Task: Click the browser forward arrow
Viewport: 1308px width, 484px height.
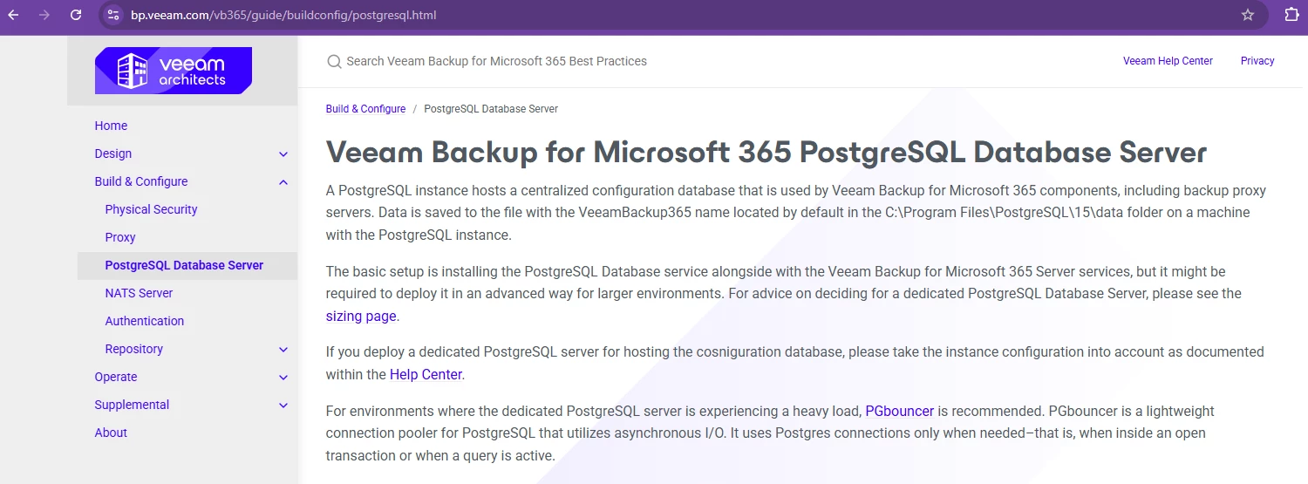Action: pyautogui.click(x=44, y=15)
